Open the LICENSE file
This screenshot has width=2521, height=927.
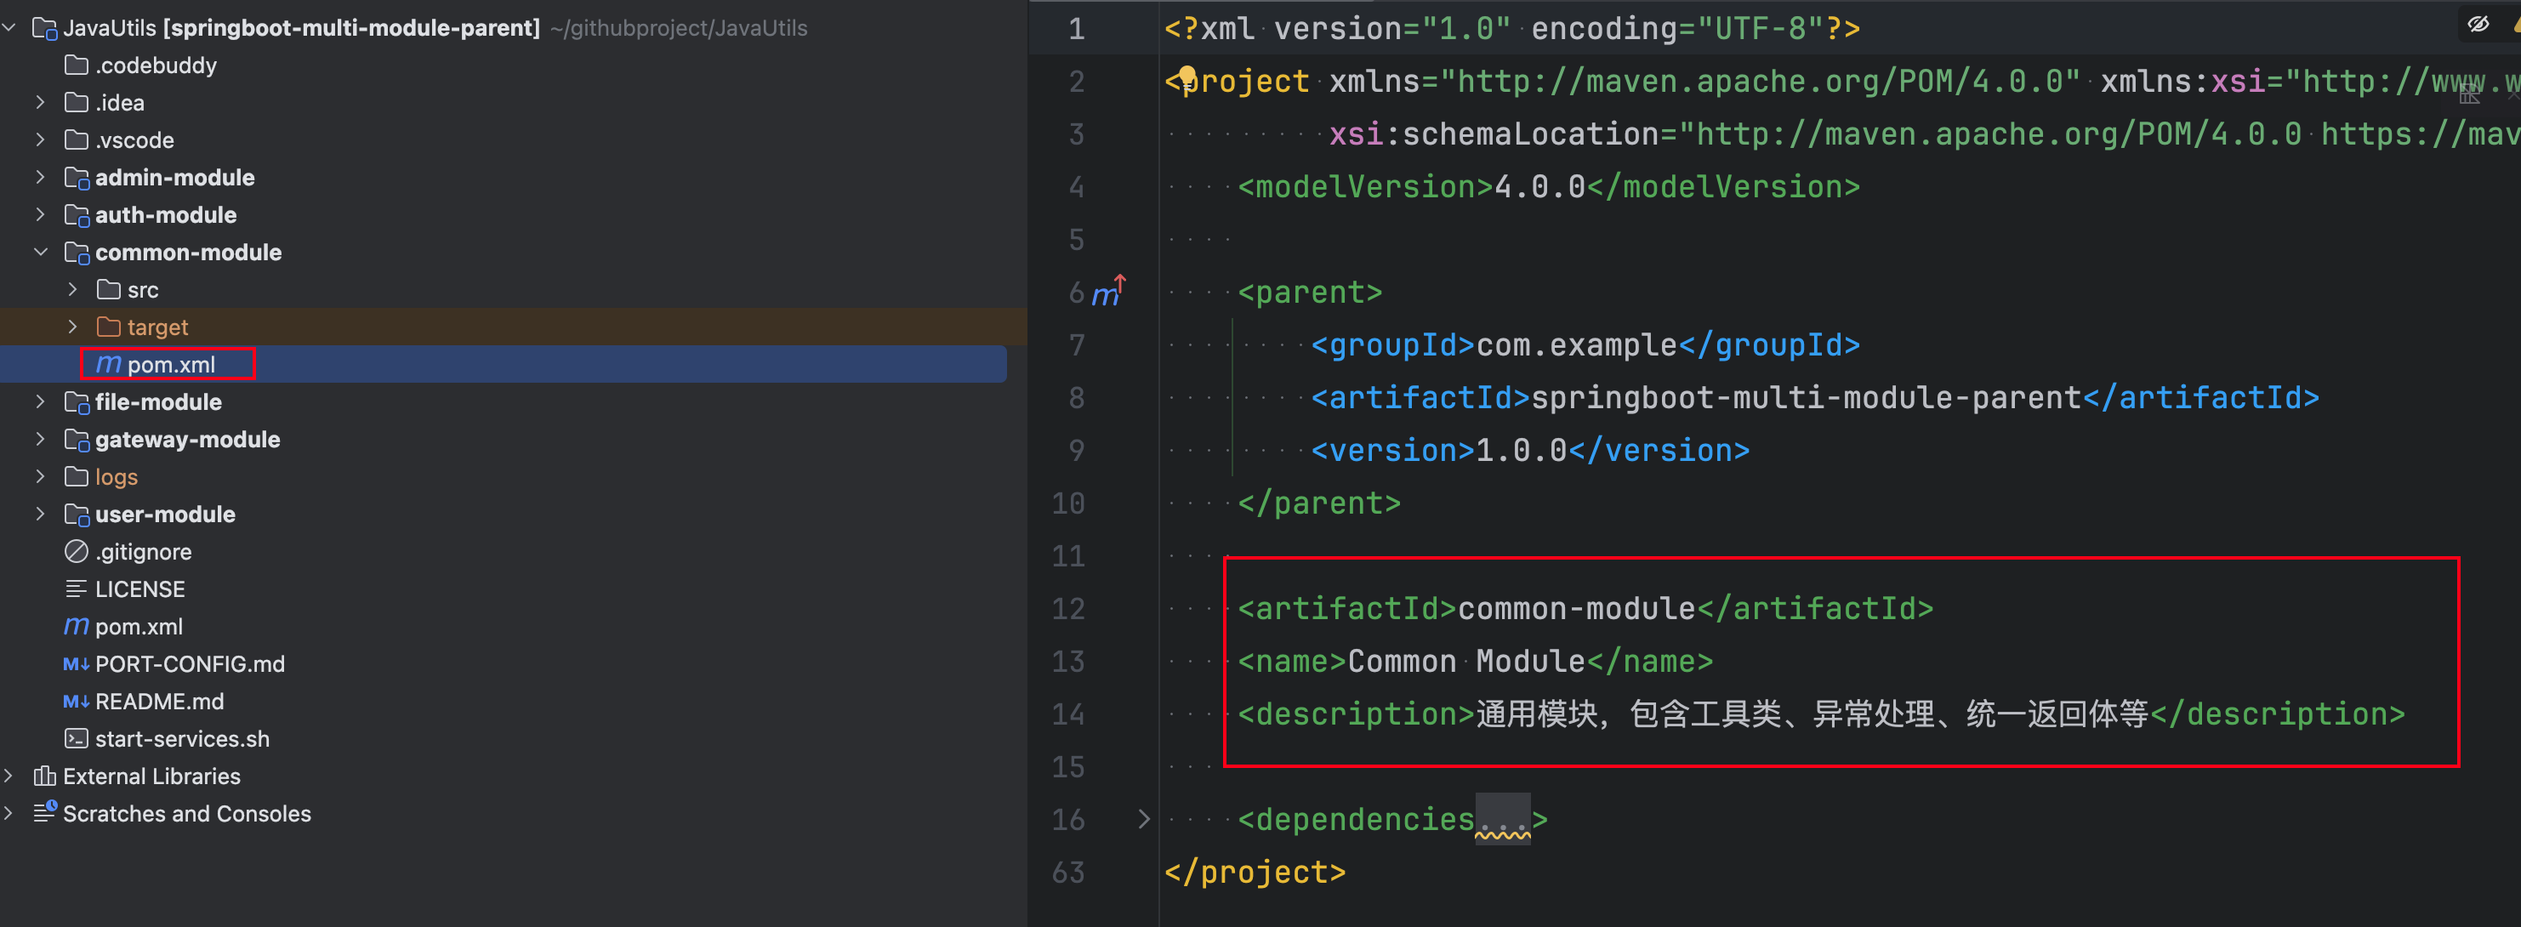coord(140,589)
